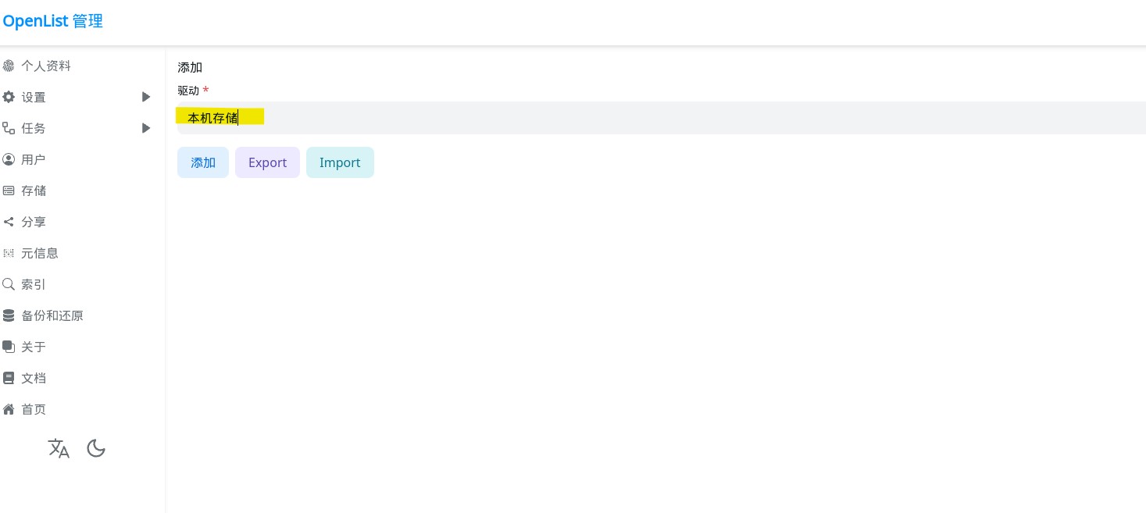Click the gear icon next to 设置
Image resolution: width=1146 pixels, height=513 pixels.
[9, 98]
